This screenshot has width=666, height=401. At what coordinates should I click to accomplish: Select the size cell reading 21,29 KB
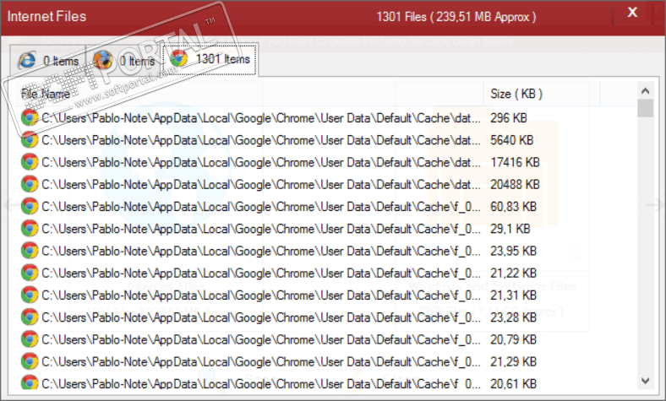pyautogui.click(x=514, y=361)
